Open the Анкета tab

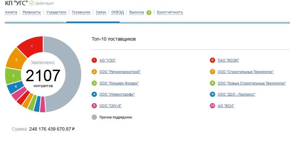(11, 12)
